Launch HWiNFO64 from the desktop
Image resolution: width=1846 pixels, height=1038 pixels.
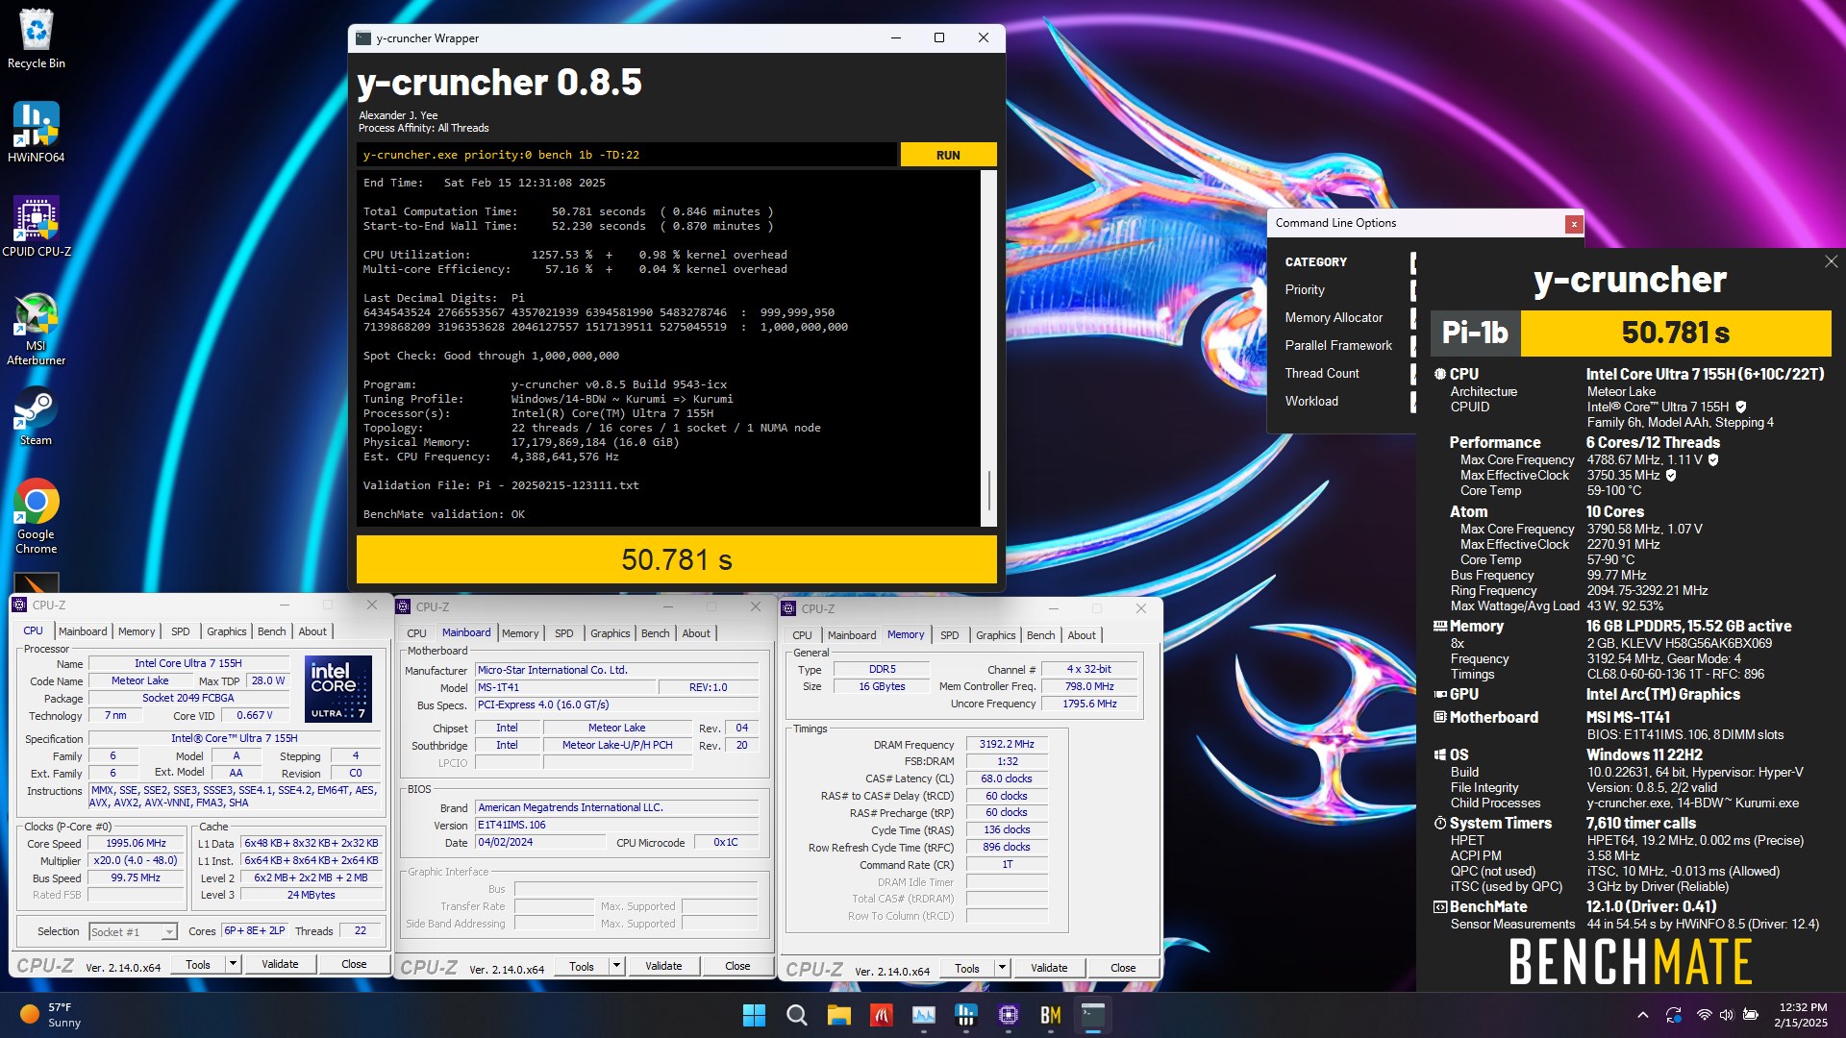coord(37,133)
